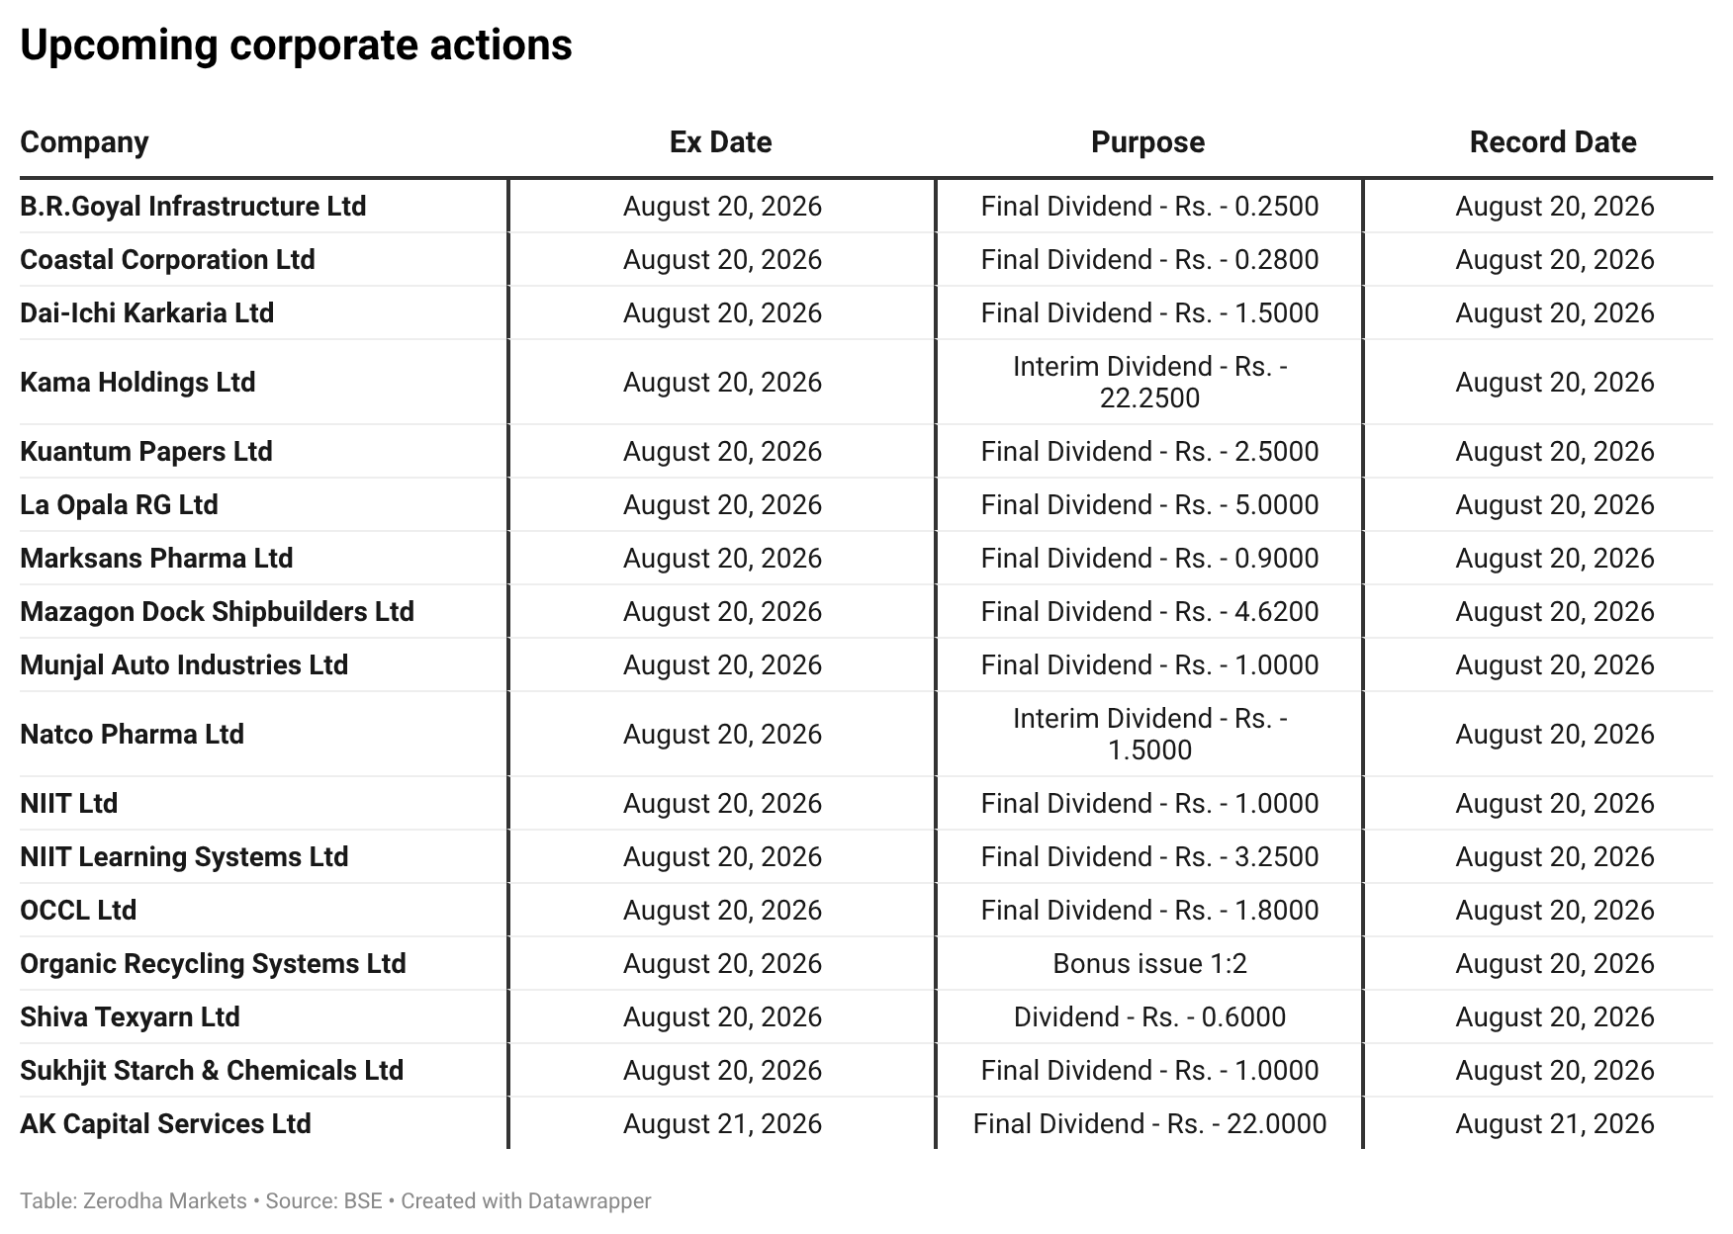Click the Bonus issue 1:2 cell
The image size is (1733, 1234).
1149,964
